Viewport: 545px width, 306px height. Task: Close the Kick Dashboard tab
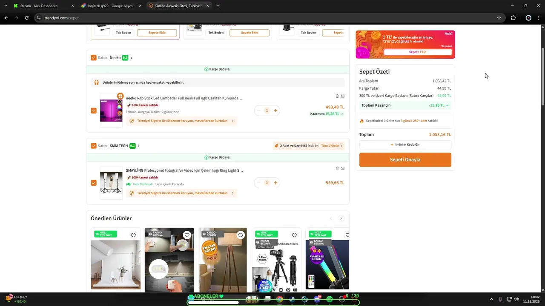point(72,6)
